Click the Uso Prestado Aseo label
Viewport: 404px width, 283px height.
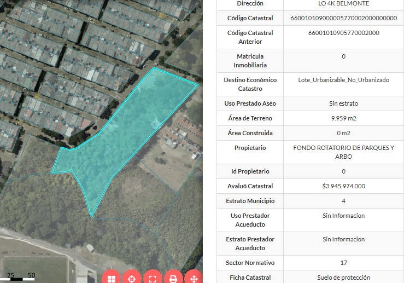click(x=250, y=103)
